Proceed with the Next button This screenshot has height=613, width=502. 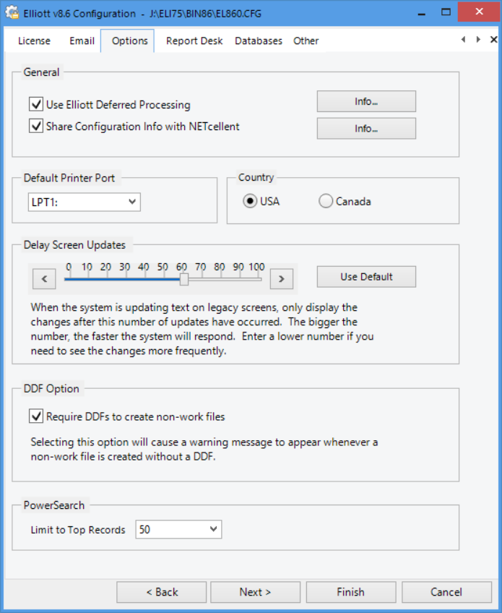coord(256,592)
